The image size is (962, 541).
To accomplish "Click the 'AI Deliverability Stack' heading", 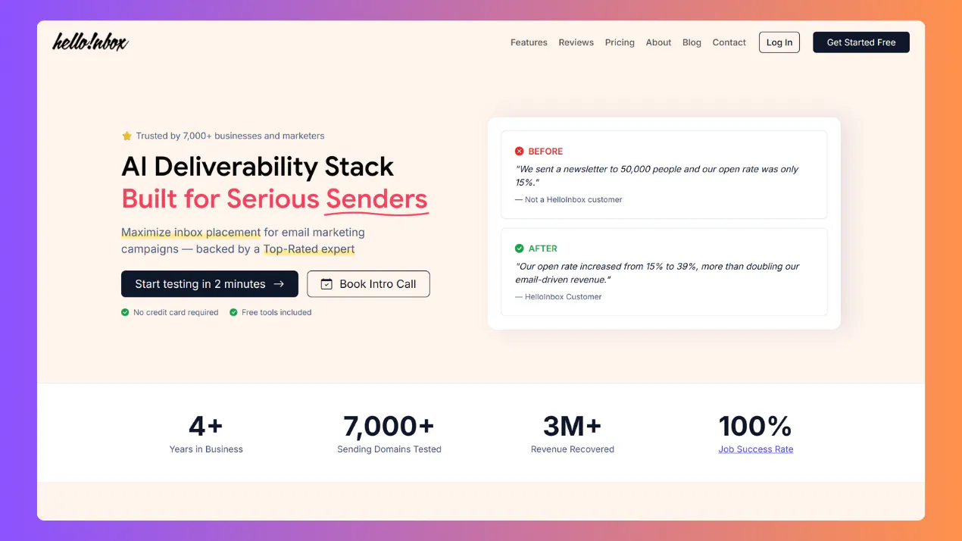I will coord(258,167).
